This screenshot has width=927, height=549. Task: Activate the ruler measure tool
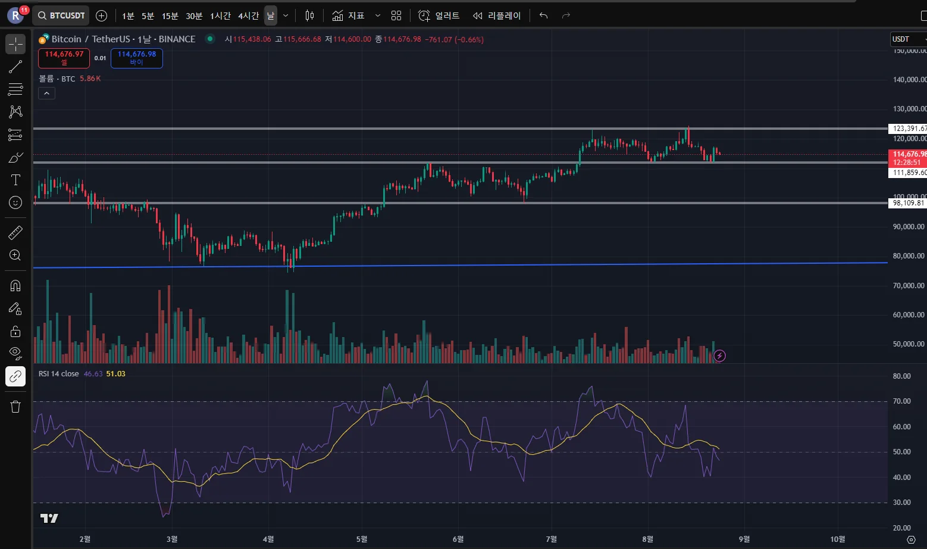[15, 232]
